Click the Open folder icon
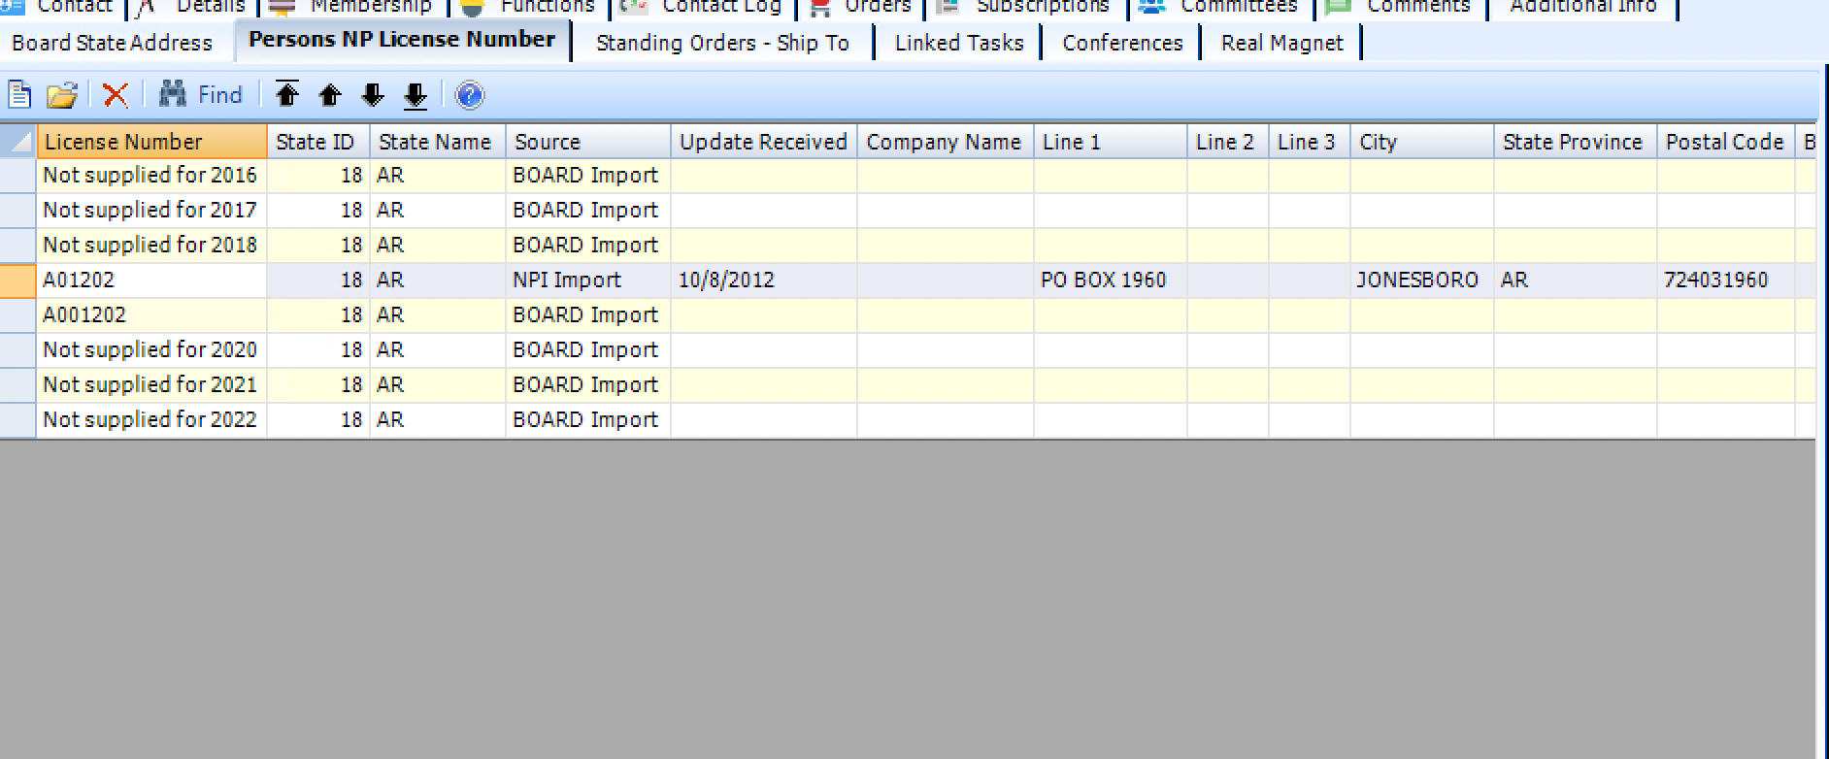Image resolution: width=1829 pixels, height=759 pixels. [61, 95]
